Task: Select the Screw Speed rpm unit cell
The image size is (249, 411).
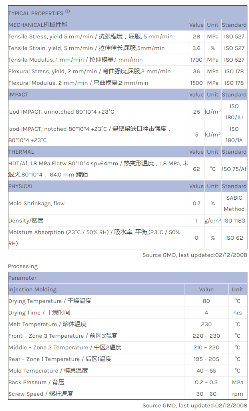Action: point(237,394)
